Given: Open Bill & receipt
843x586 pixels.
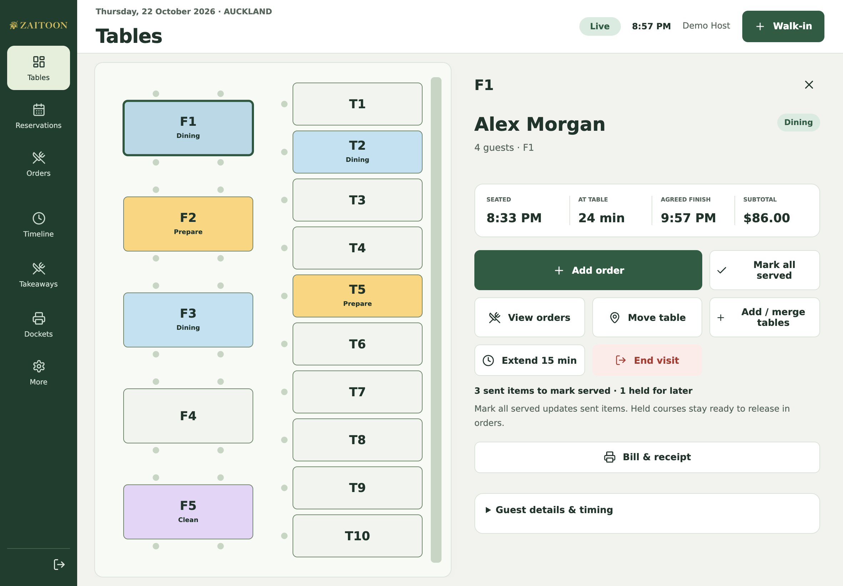Looking at the screenshot, I should point(647,457).
